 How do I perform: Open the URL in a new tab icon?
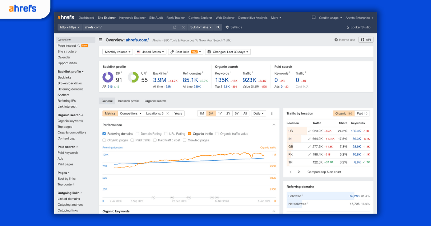tap(175, 27)
